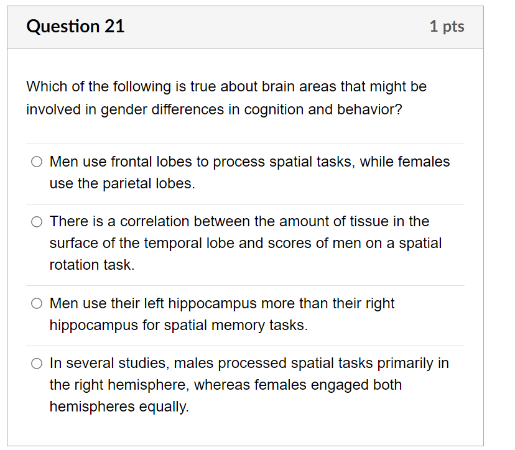
Task: Select the radio button for the left hippocampus answer
Action: click(x=37, y=303)
